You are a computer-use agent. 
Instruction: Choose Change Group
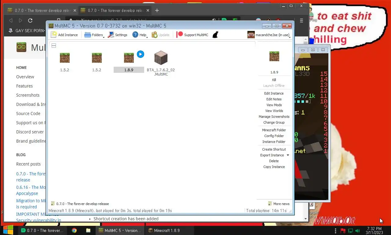(274, 122)
